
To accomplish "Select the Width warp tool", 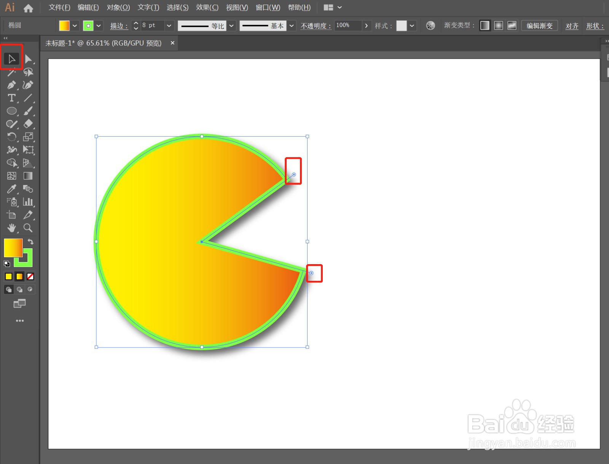I will pyautogui.click(x=11, y=150).
